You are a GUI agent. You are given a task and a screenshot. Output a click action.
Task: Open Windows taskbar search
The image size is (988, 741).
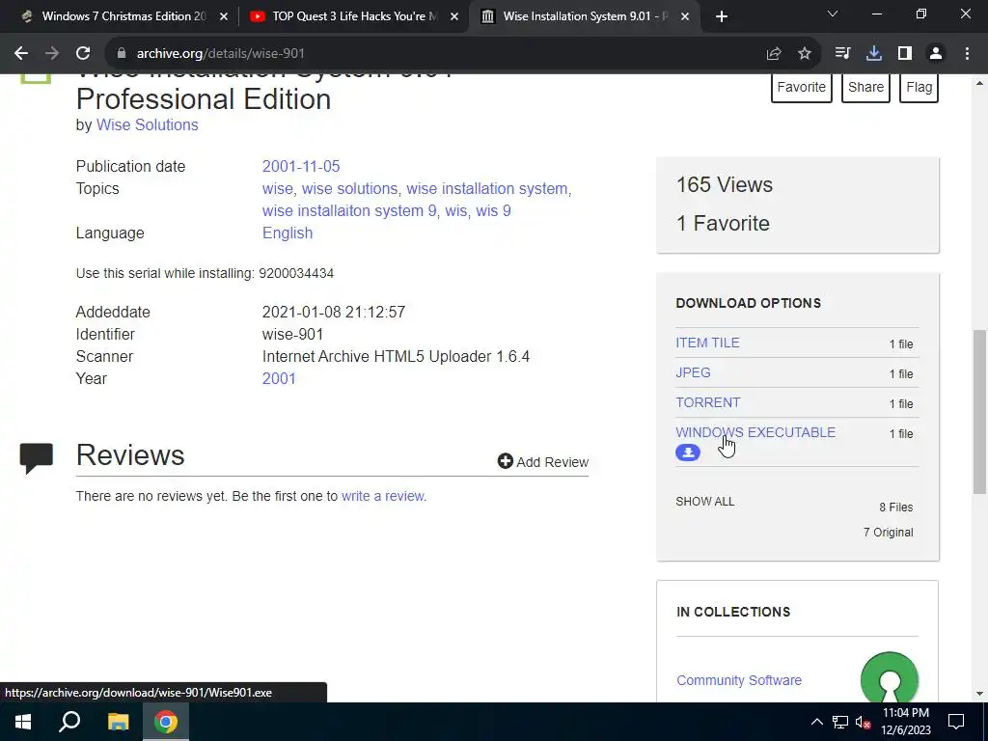click(69, 722)
